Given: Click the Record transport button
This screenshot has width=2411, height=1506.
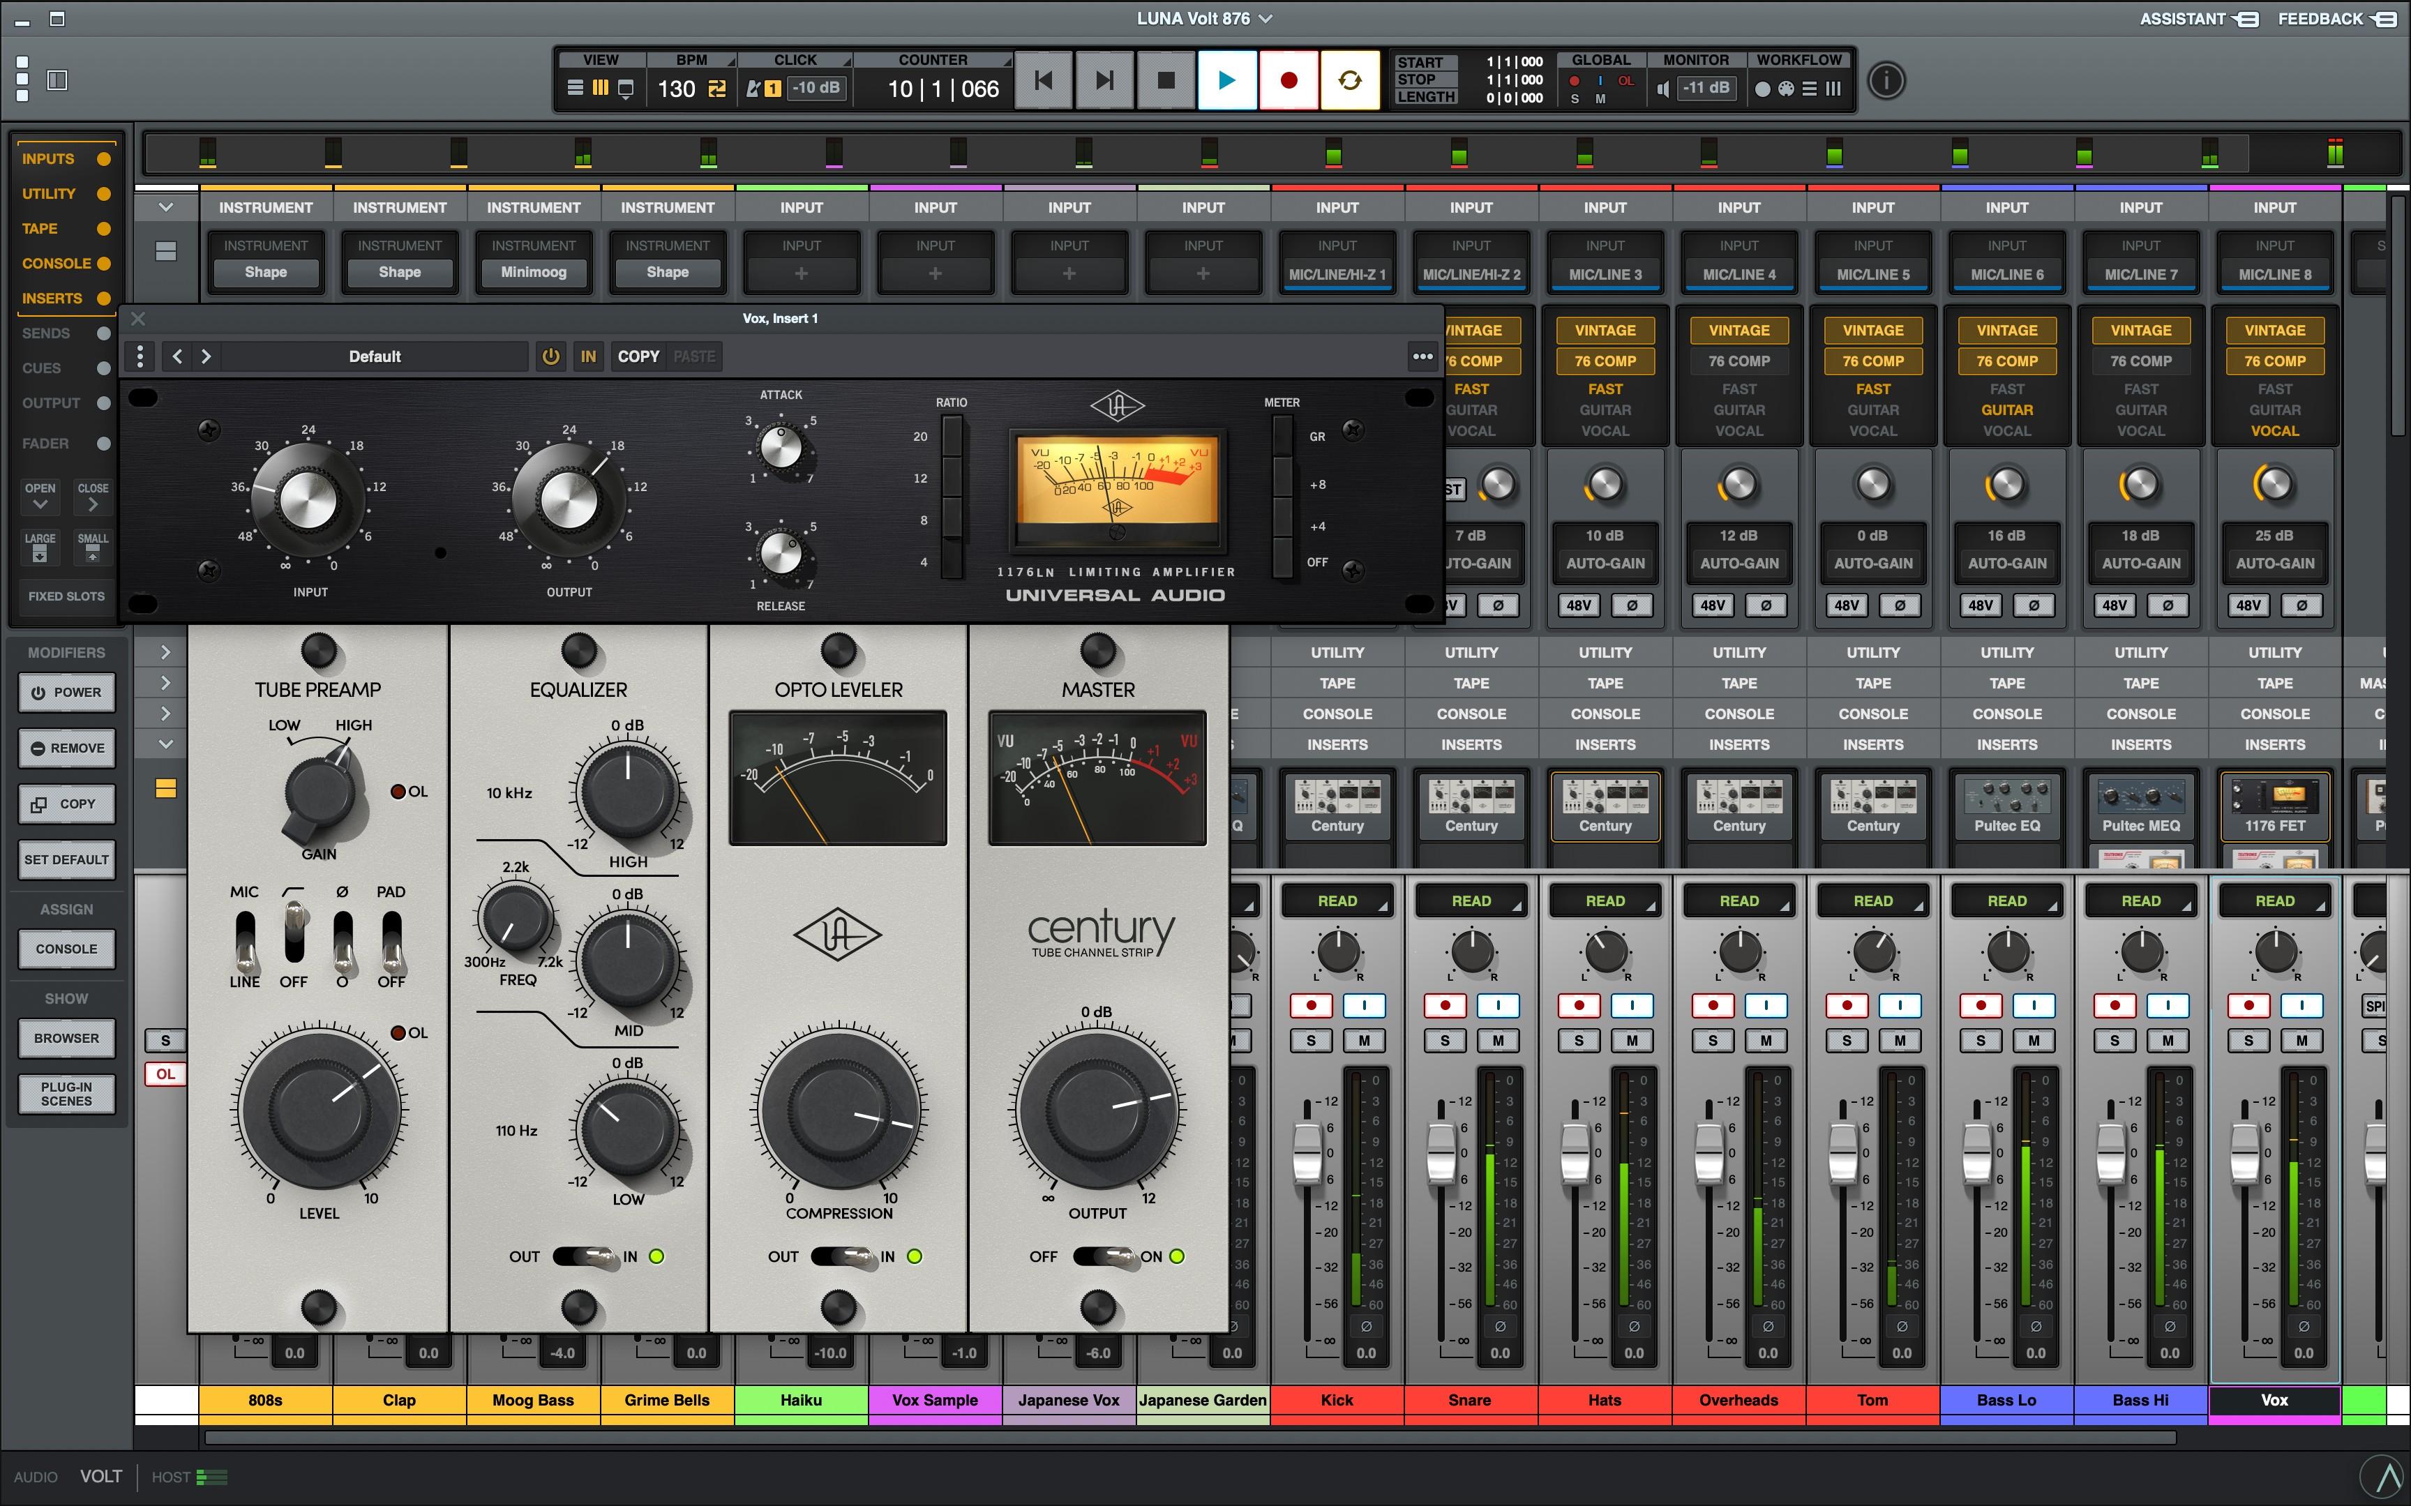Looking at the screenshot, I should pyautogui.click(x=1289, y=81).
